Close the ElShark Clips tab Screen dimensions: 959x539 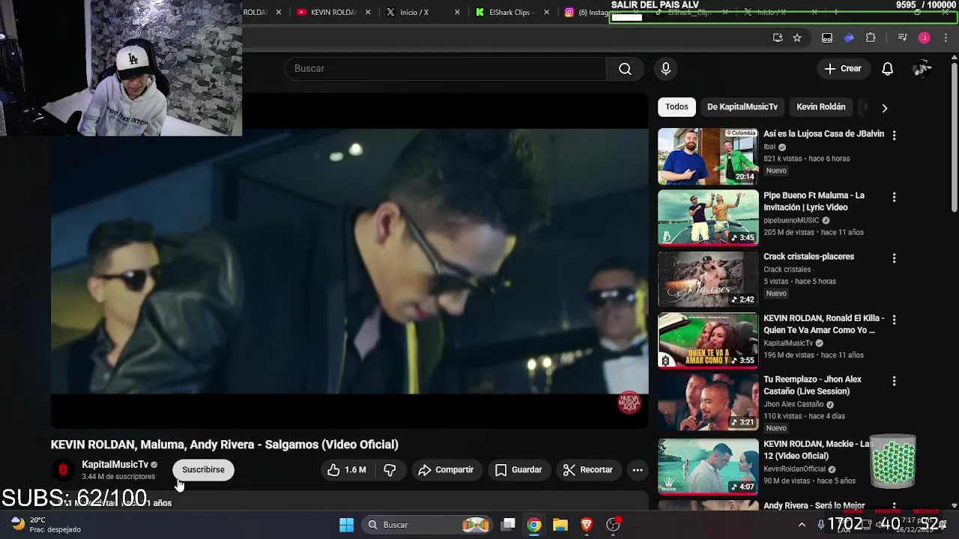click(546, 12)
